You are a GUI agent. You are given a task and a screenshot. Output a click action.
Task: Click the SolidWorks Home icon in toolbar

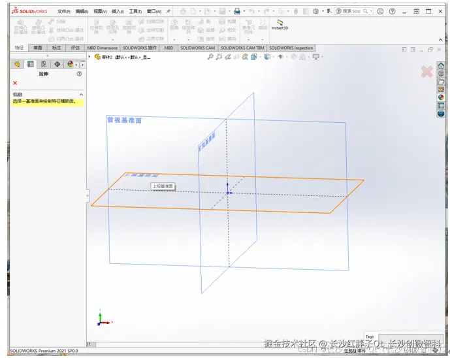point(183,11)
